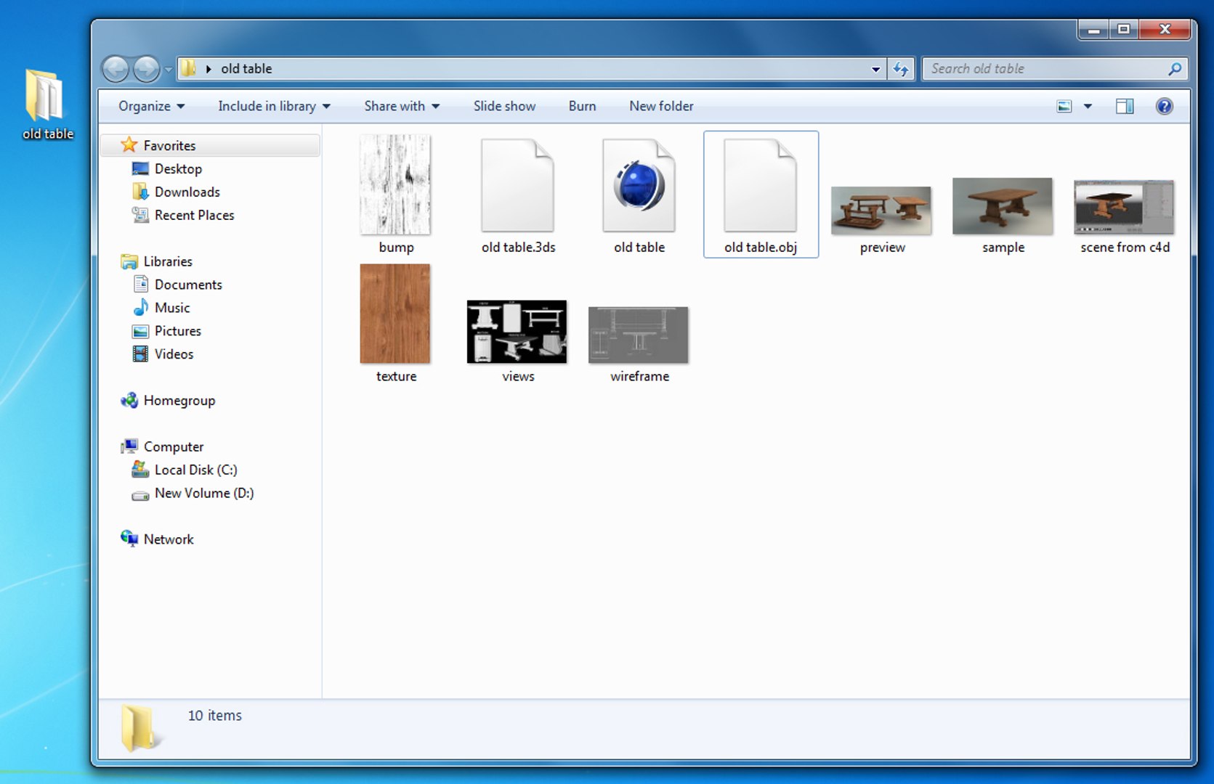1214x784 pixels.
Task: Open the Music library
Action: 171,308
